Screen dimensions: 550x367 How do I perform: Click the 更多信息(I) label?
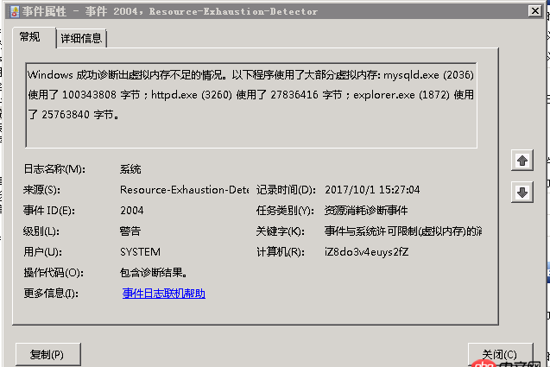point(51,294)
